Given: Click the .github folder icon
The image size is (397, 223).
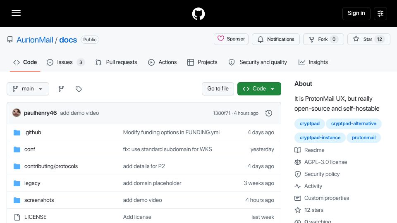Looking at the screenshot, I should [x=17, y=133].
